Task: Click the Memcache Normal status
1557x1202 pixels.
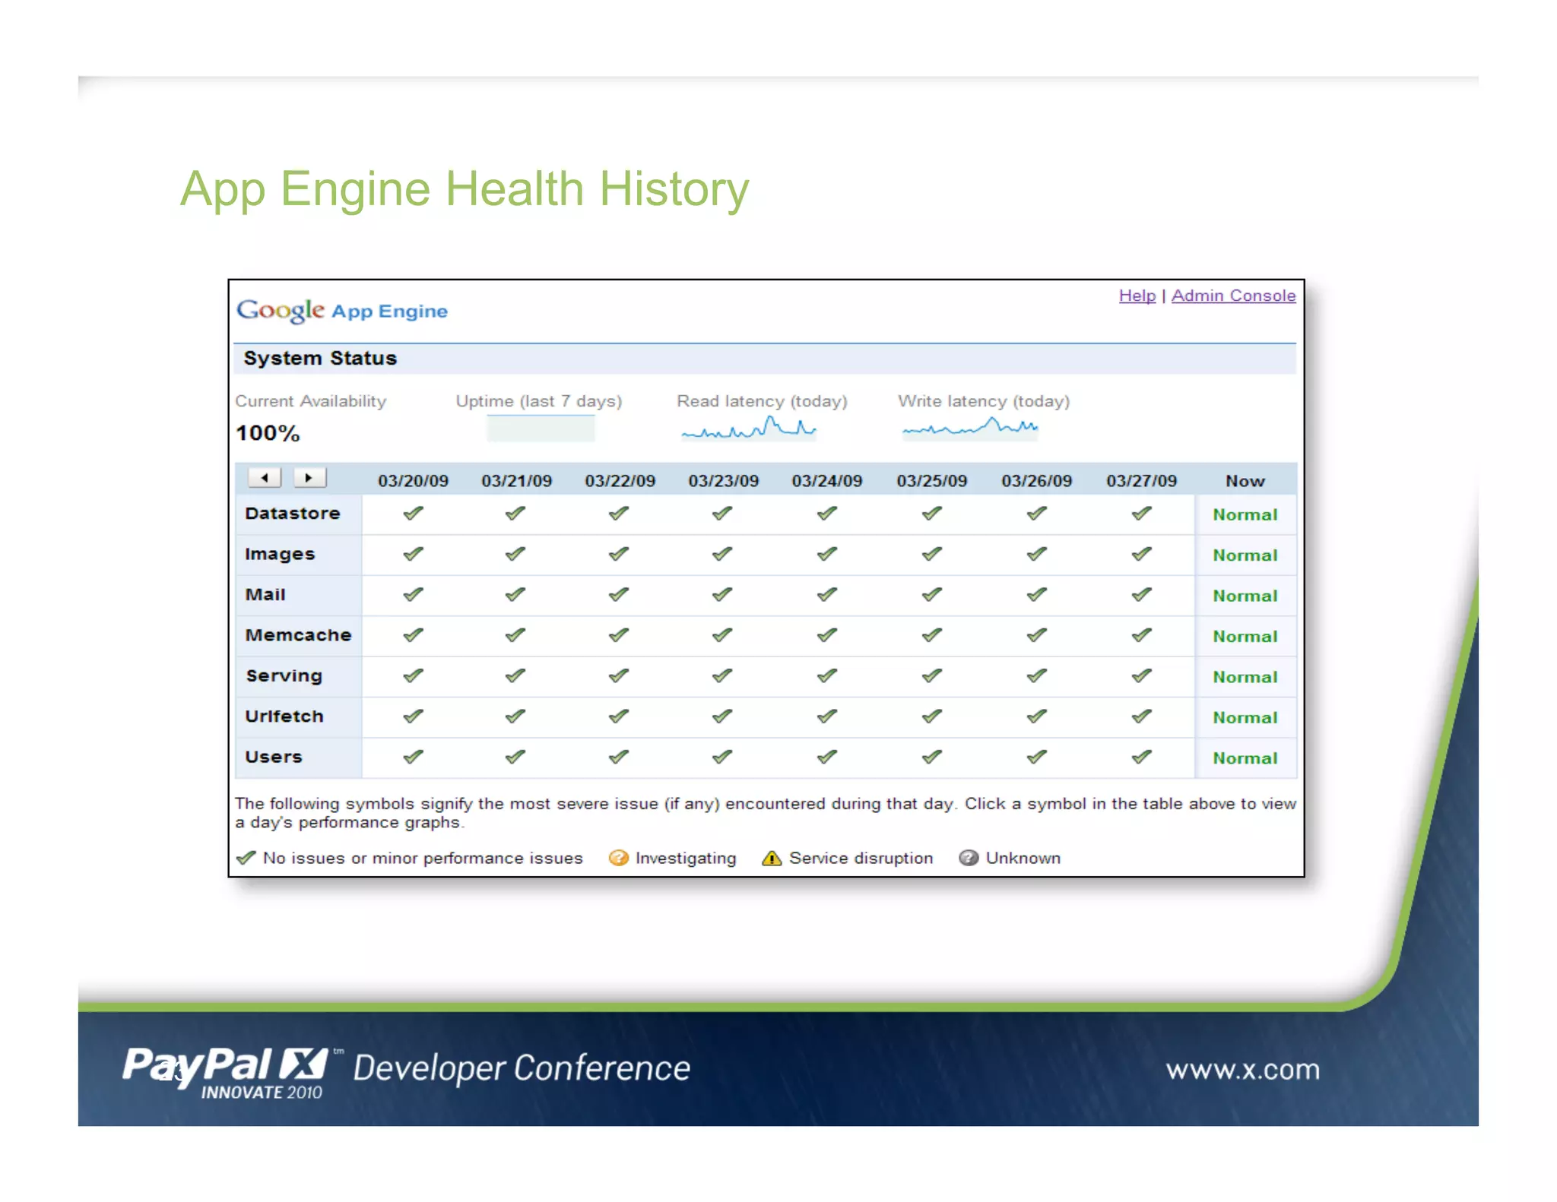Action: pyautogui.click(x=1245, y=637)
